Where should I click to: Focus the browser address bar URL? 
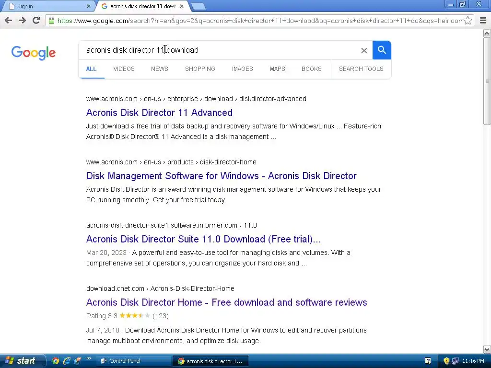pos(259,21)
